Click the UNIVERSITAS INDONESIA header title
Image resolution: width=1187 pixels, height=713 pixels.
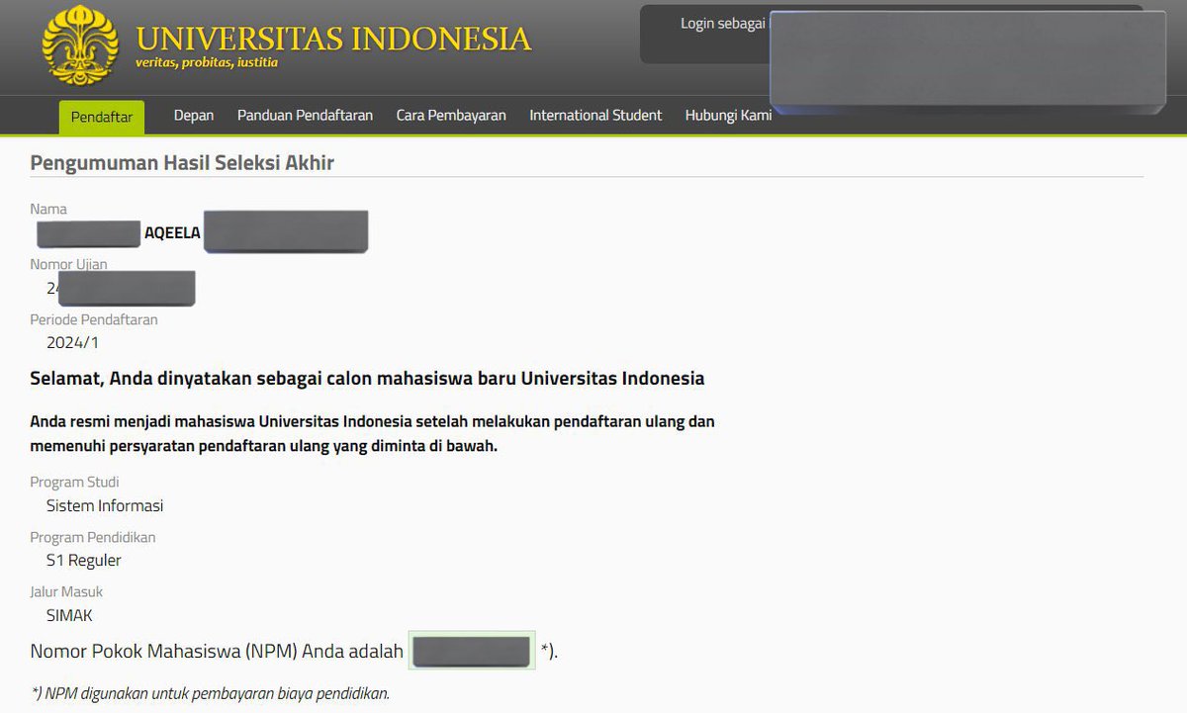click(333, 39)
